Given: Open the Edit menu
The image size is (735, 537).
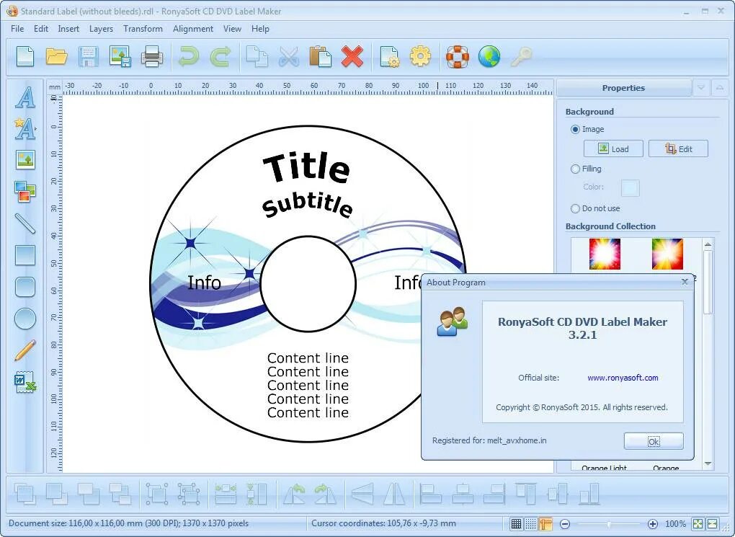Looking at the screenshot, I should [x=41, y=29].
